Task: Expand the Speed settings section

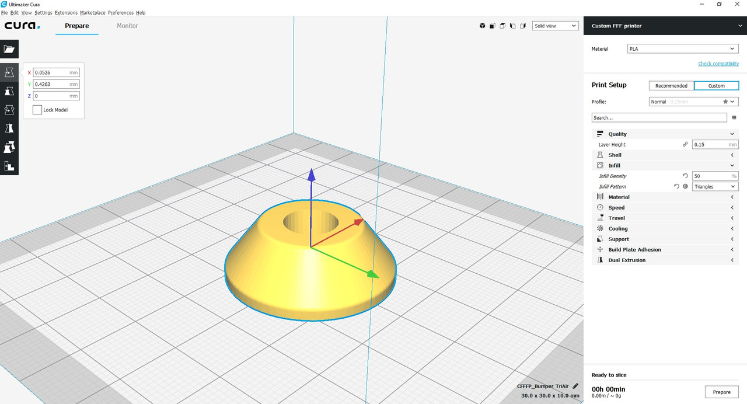Action: [665, 207]
